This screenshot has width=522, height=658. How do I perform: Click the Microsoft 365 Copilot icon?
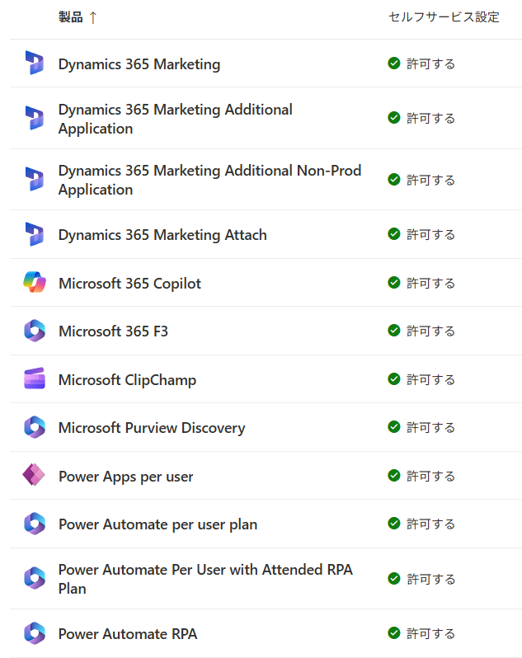pyautogui.click(x=35, y=283)
